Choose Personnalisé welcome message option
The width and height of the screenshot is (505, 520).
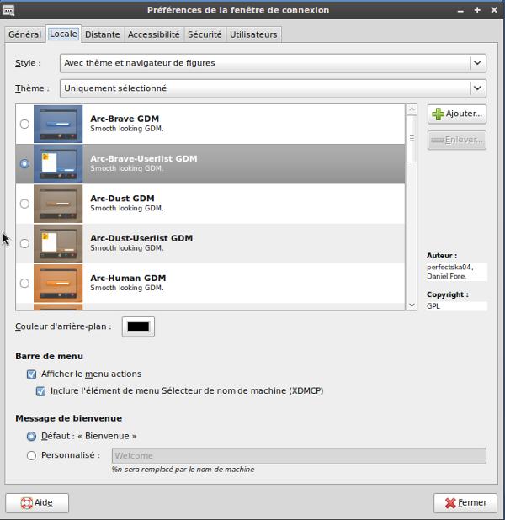tap(31, 456)
